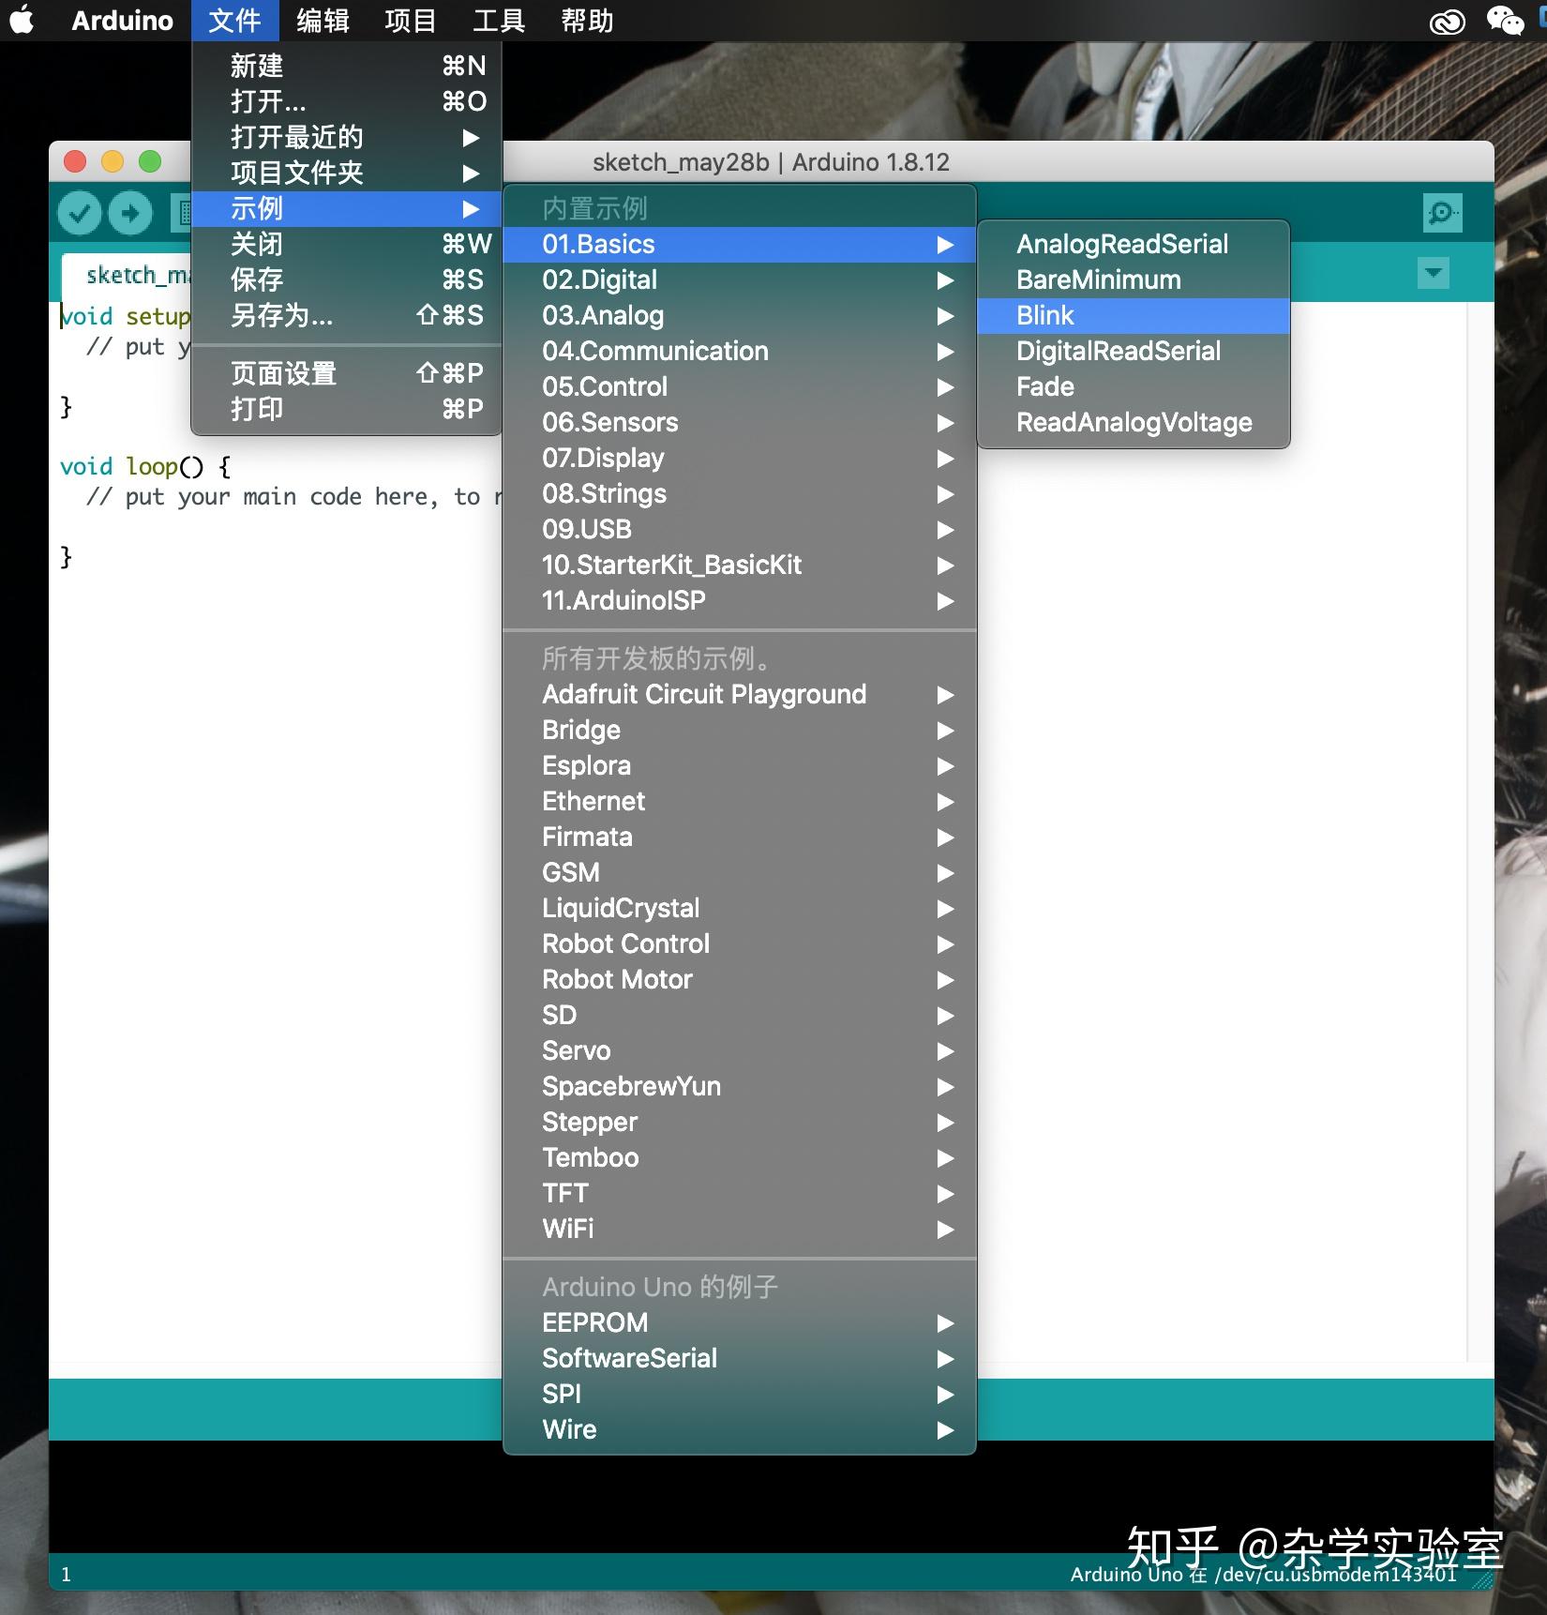Open the ReadAnalogVoltage example
Viewport: 1547px width, 1615px height.
(1134, 422)
